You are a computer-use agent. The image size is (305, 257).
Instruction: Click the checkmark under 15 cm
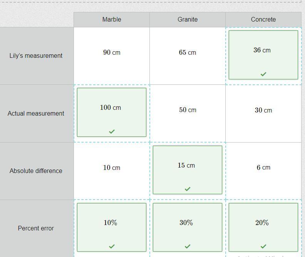[x=188, y=189]
